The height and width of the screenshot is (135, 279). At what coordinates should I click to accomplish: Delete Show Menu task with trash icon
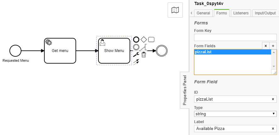tap(144, 55)
